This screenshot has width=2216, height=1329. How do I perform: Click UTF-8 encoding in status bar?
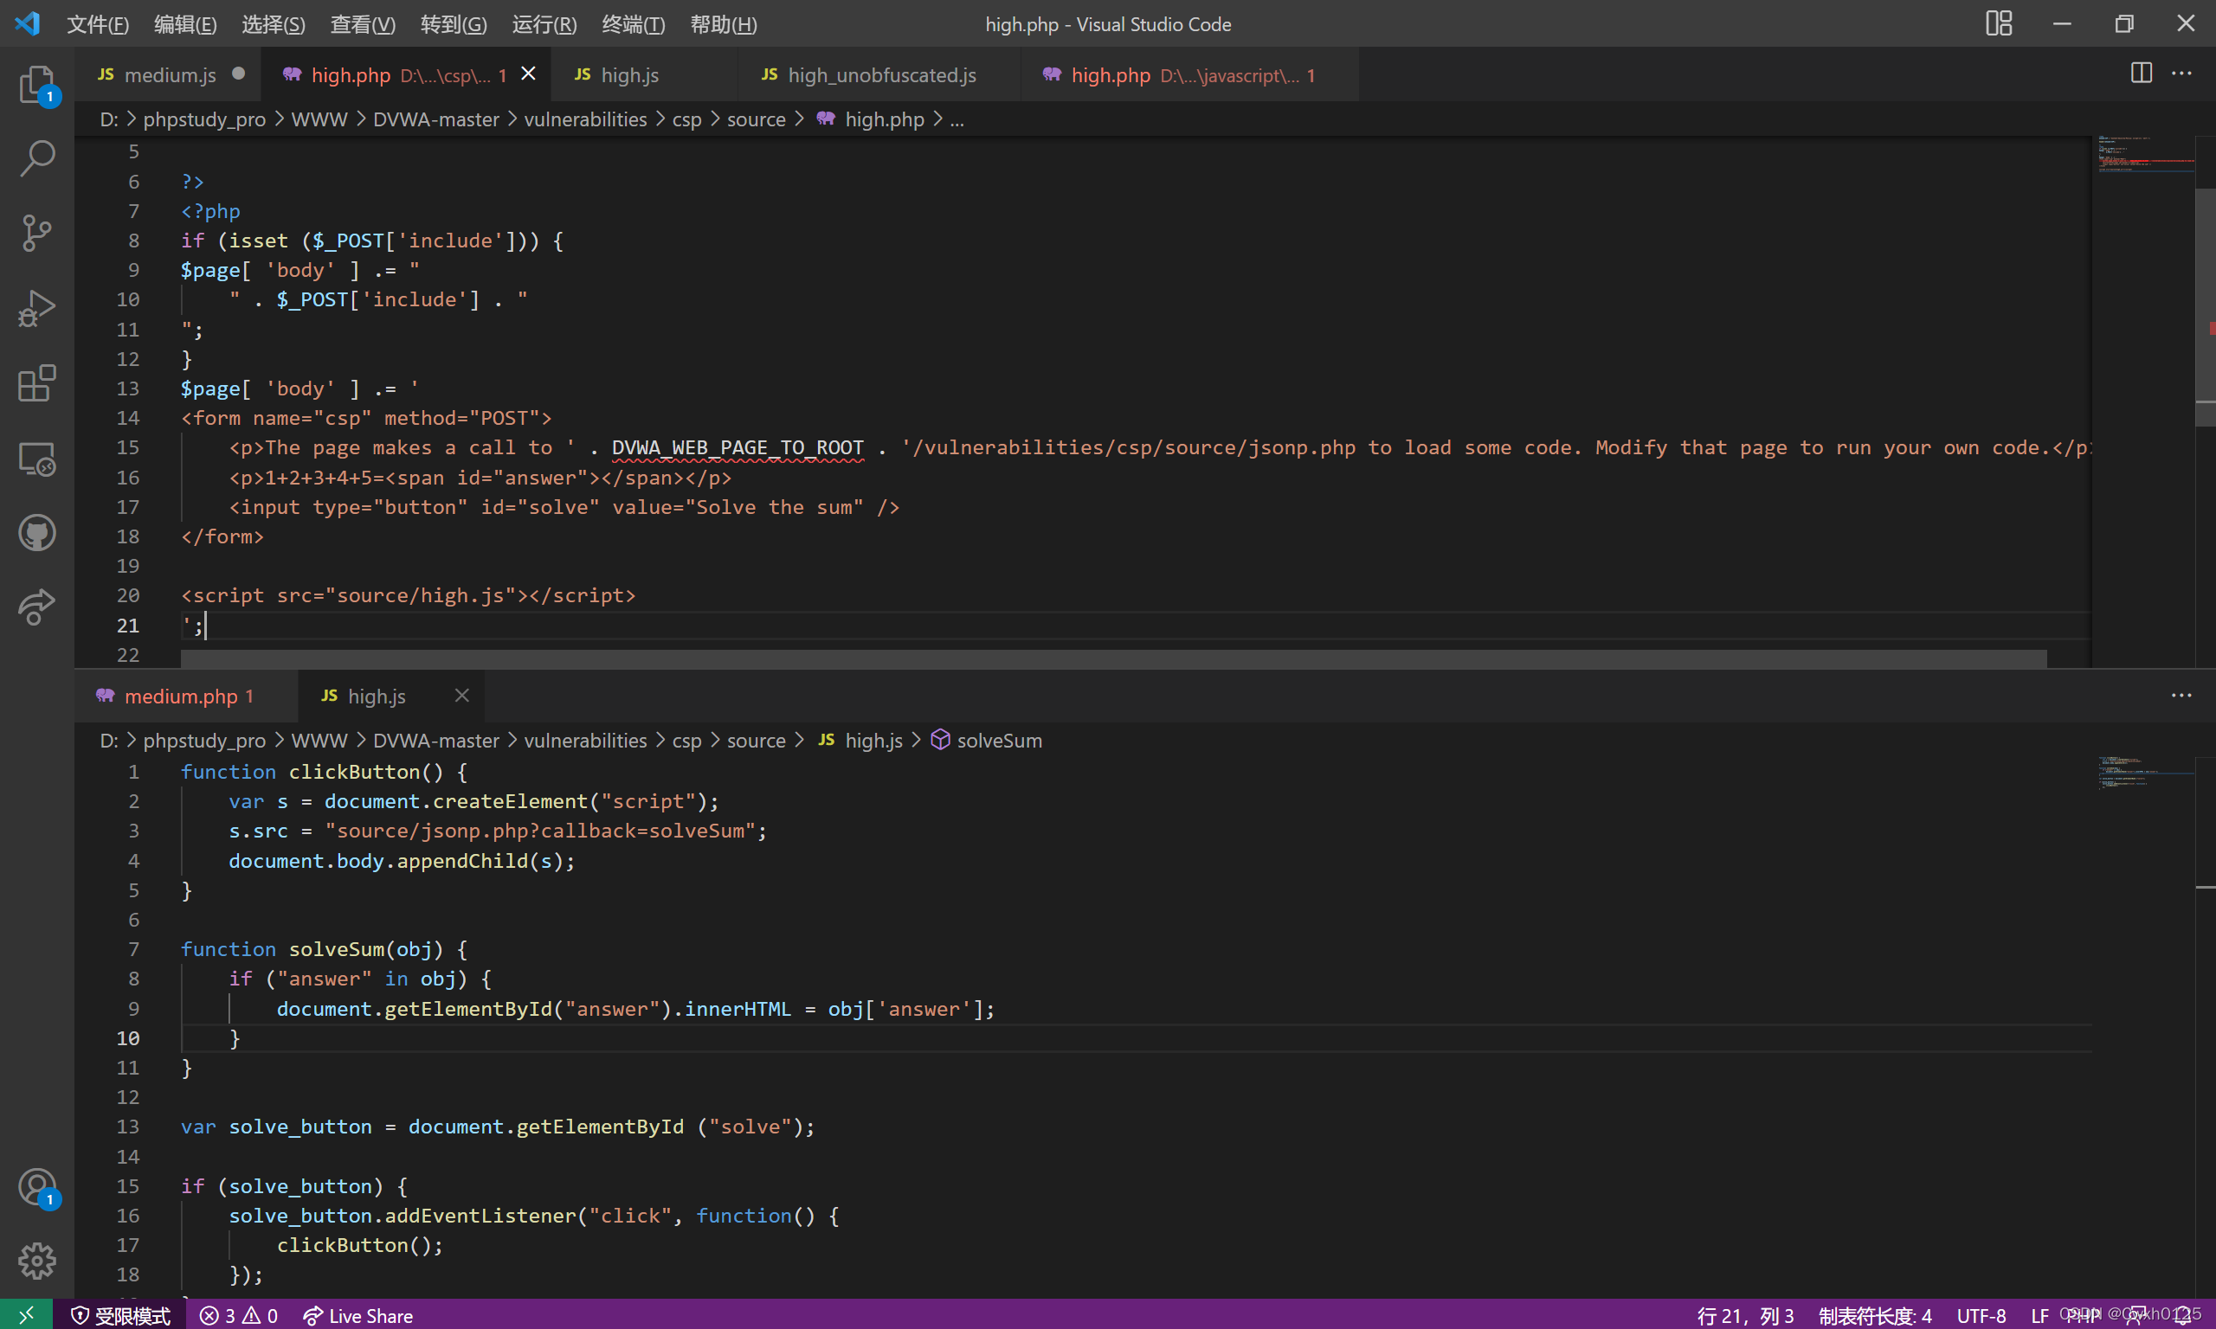[x=1981, y=1314]
